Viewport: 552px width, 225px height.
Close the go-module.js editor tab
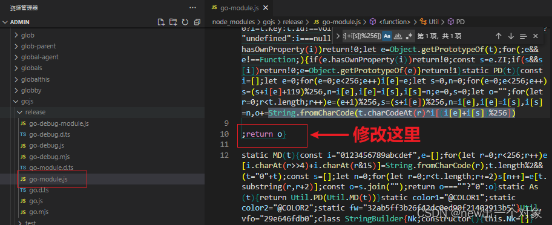(x=266, y=8)
